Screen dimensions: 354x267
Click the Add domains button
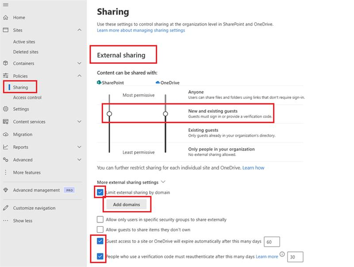127,204
